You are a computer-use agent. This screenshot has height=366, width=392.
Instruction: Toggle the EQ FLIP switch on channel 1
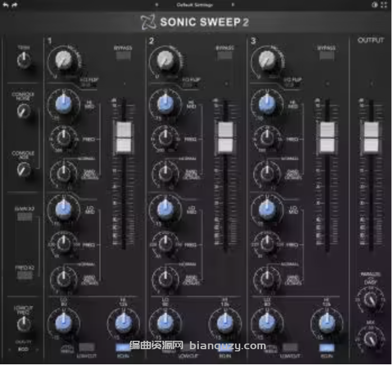point(89,85)
